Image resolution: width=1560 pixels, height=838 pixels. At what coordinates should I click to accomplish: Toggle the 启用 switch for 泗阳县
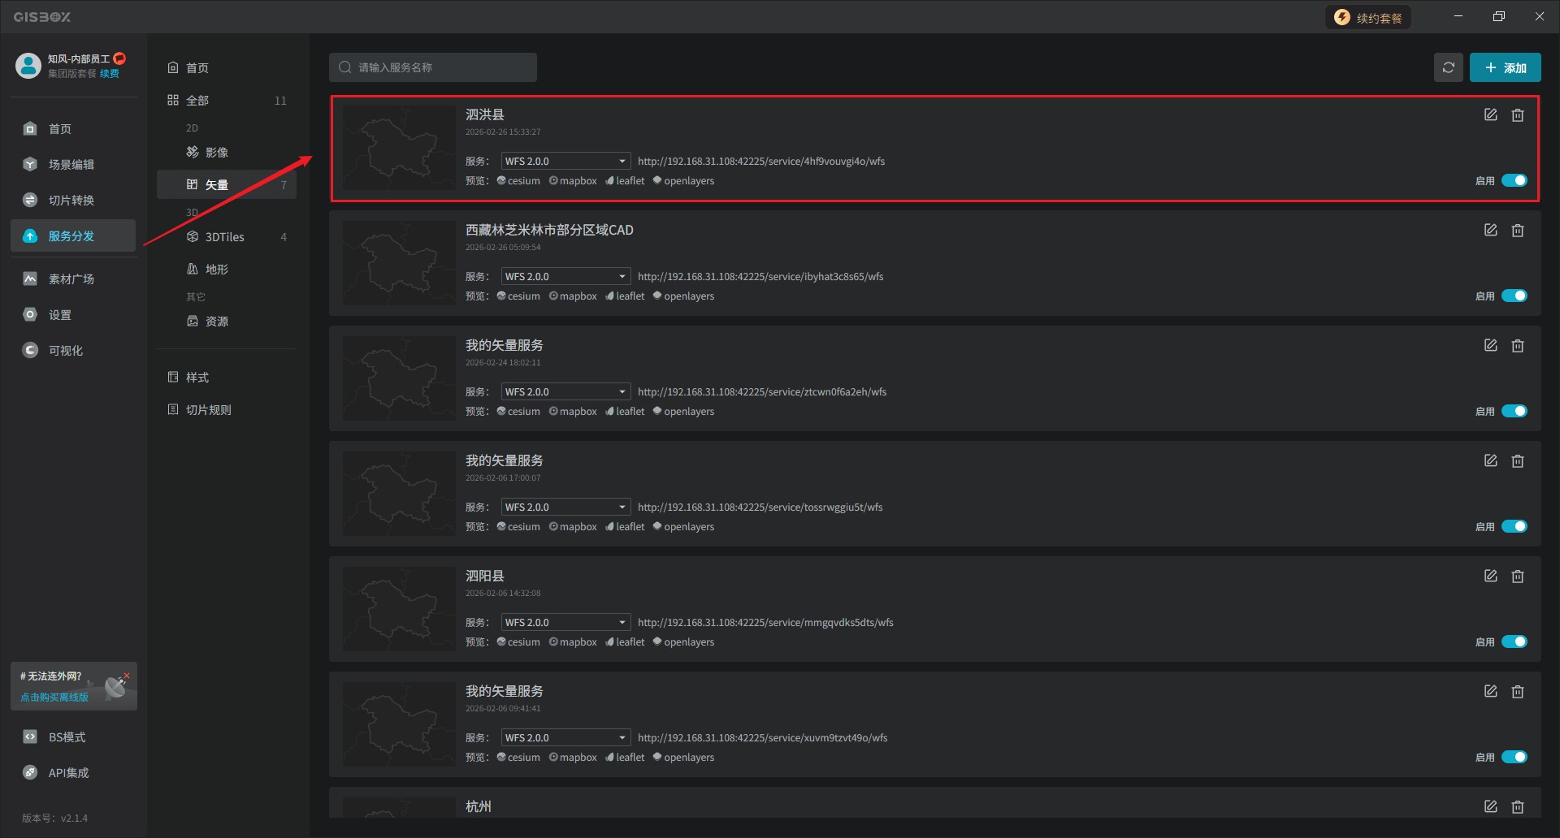click(x=1514, y=641)
